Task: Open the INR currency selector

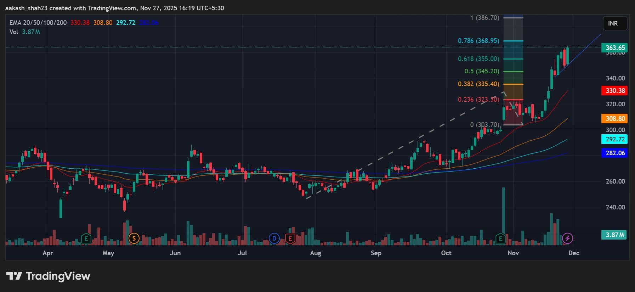Action: tap(614, 23)
